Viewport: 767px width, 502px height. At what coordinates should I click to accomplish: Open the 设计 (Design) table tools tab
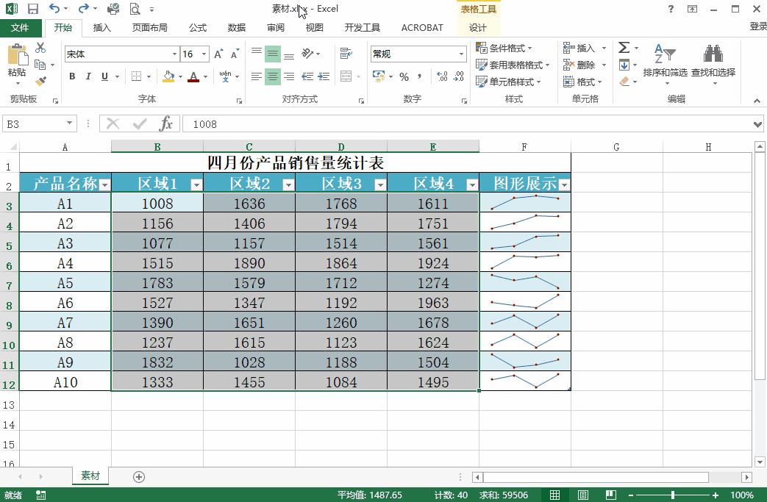pyautogui.click(x=478, y=28)
